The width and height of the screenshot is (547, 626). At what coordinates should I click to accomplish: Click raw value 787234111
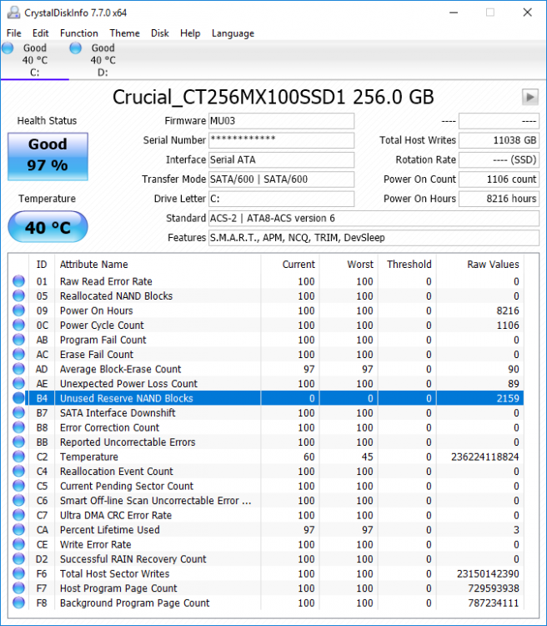tap(493, 603)
